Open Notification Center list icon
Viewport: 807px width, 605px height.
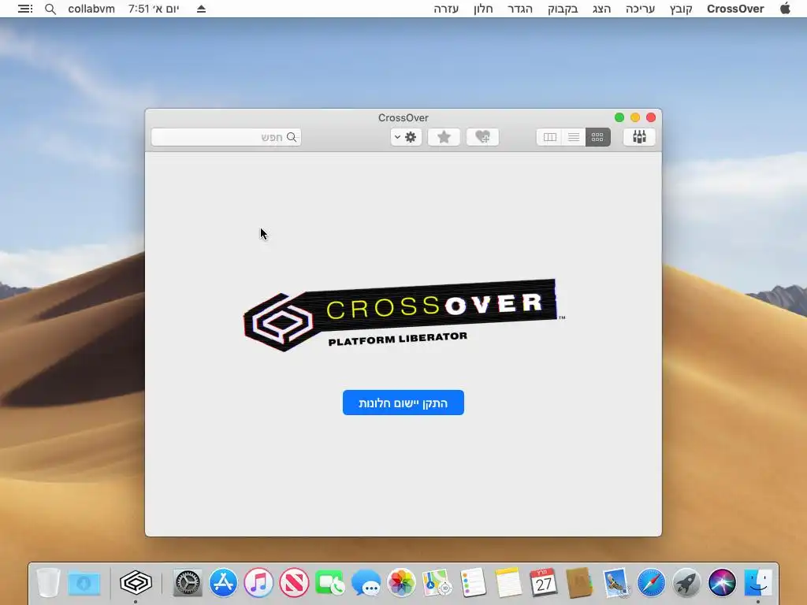coord(24,9)
